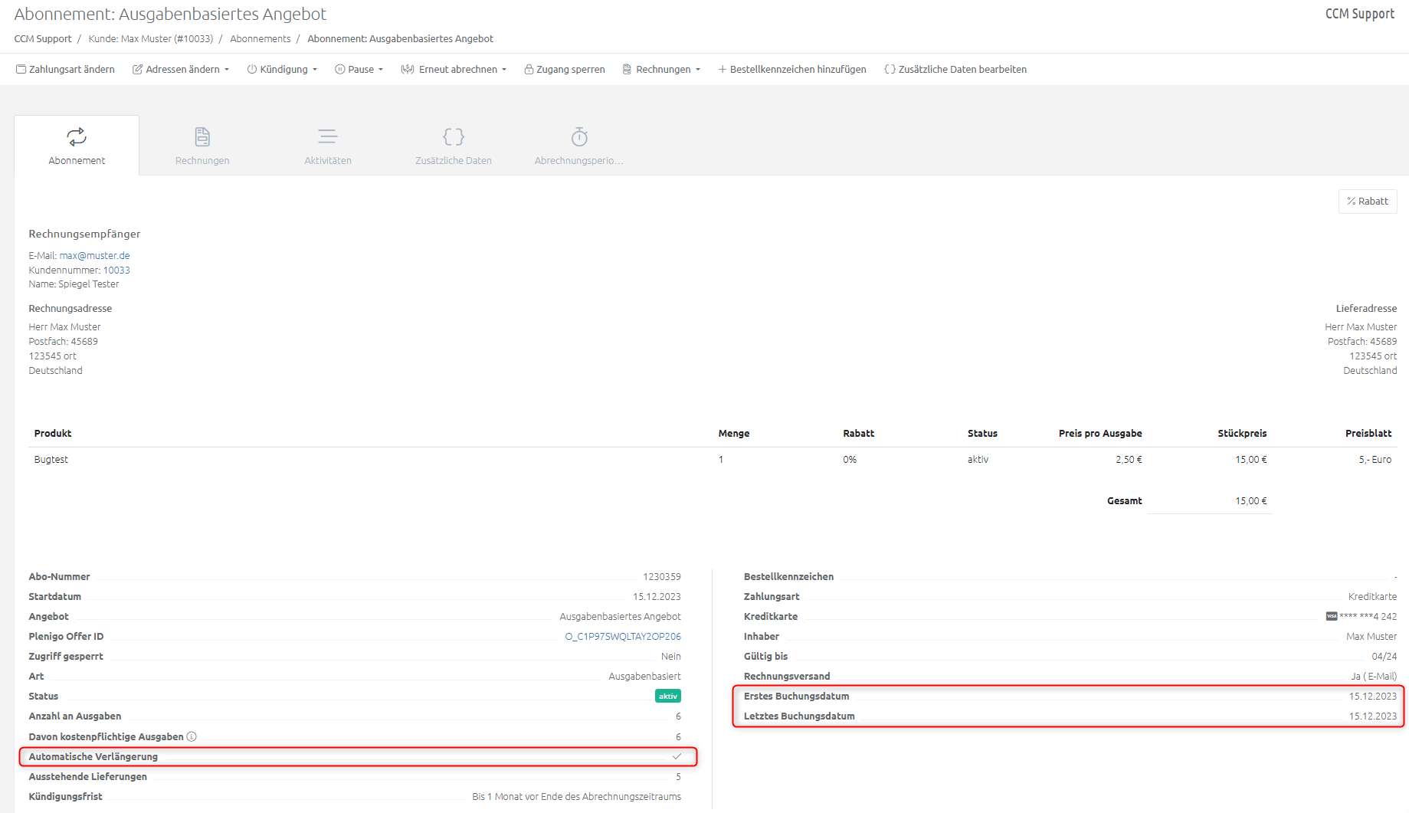
Task: Switch to the Zusätzliche Daten tab label
Action: (454, 160)
